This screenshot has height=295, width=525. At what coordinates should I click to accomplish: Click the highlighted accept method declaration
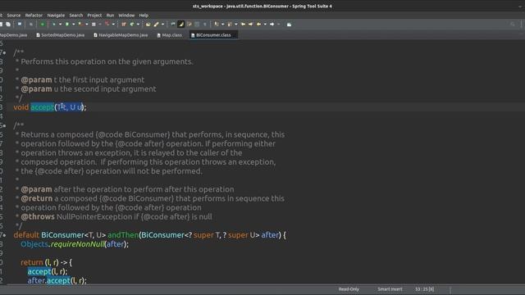(42, 107)
